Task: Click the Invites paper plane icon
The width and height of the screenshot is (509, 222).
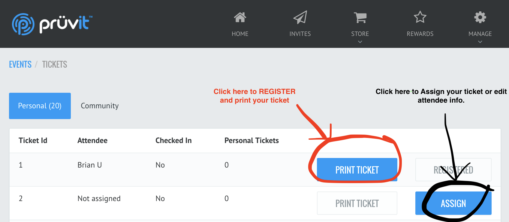Action: pos(300,17)
